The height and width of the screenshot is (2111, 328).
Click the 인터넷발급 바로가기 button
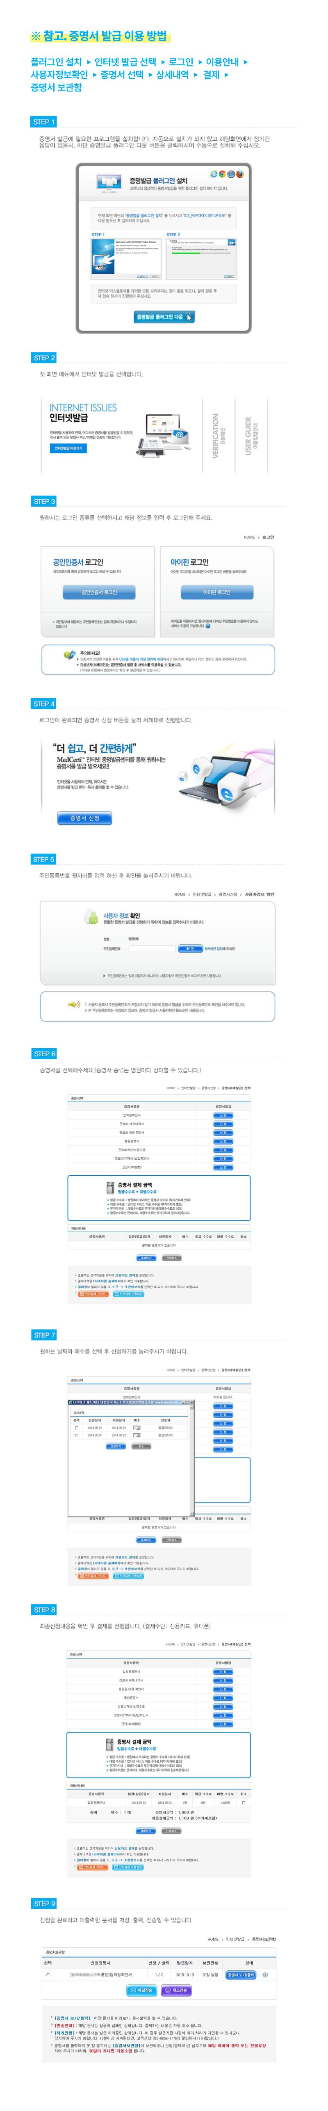(x=68, y=448)
